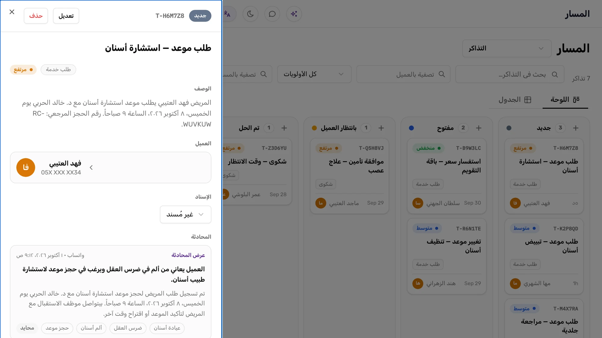Viewport: 602px width, 338px height.
Task: Add a ticket in مفتوح column
Action: coord(479,128)
